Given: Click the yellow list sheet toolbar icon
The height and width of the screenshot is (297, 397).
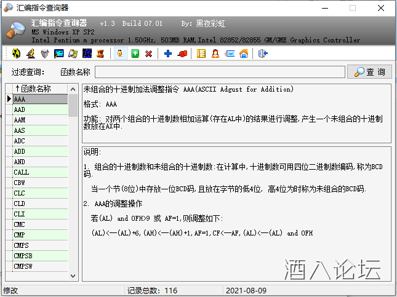Looking at the screenshot, I should 201,53.
